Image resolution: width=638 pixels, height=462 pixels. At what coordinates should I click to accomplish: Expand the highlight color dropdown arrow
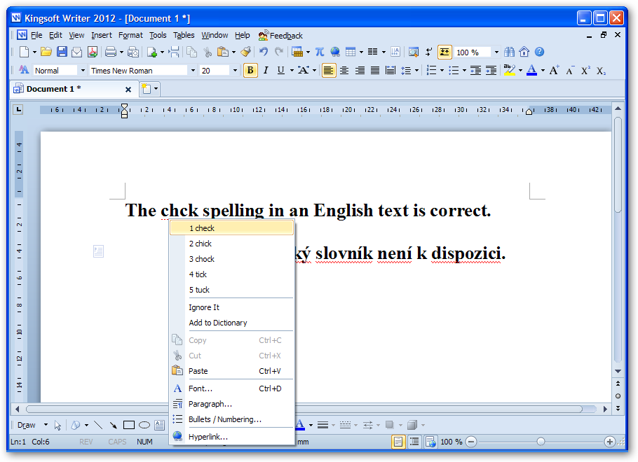coord(520,71)
